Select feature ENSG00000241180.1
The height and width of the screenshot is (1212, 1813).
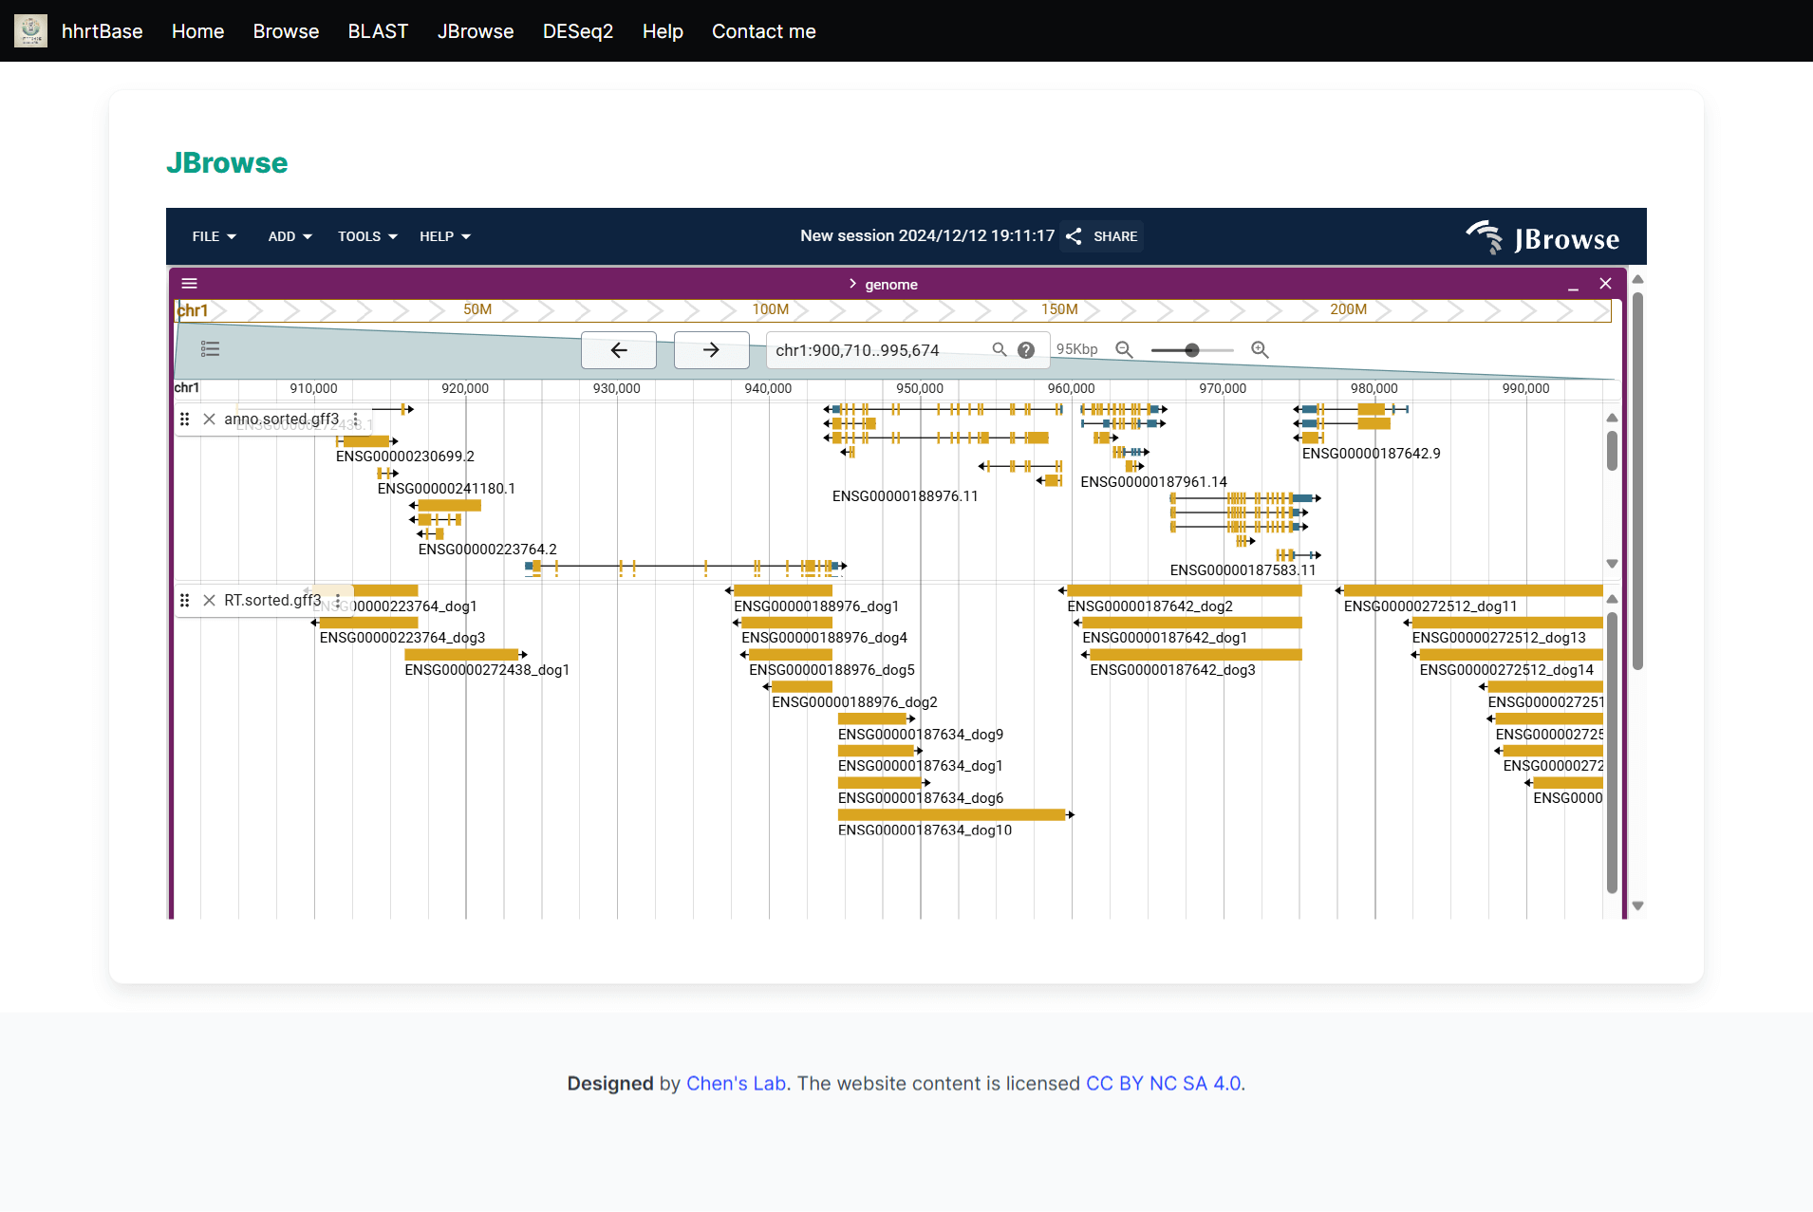tap(446, 489)
